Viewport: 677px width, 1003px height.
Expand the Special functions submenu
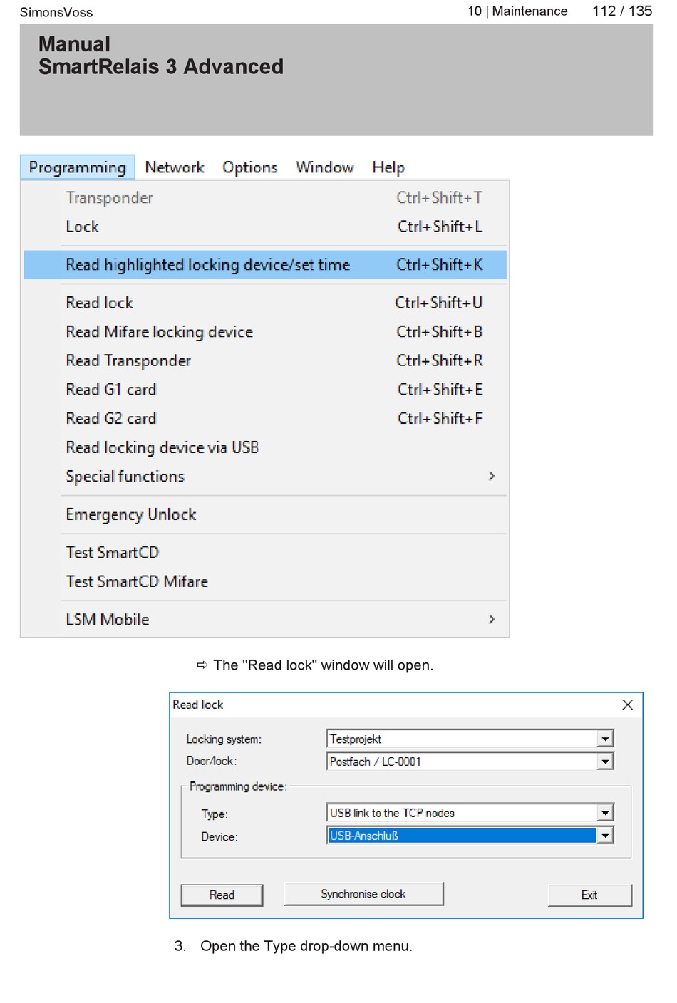click(265, 477)
